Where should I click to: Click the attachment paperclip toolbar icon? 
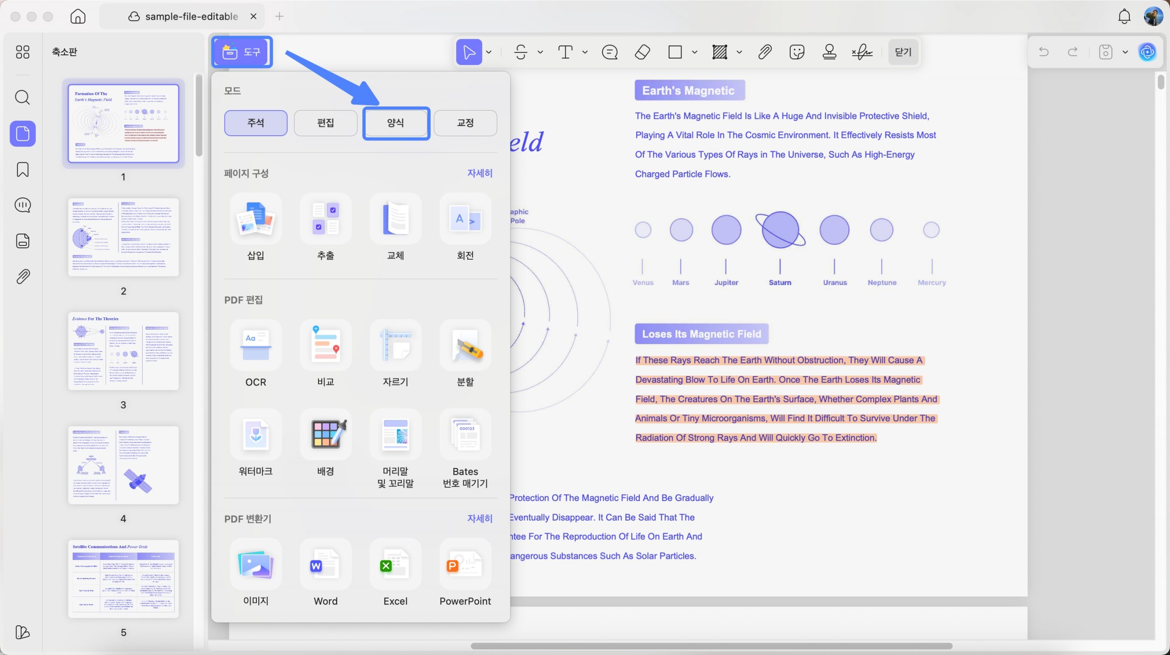pyautogui.click(x=765, y=52)
